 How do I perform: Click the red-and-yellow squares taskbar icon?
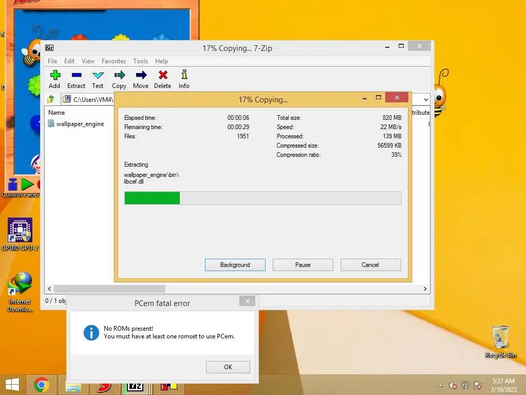pyautogui.click(x=168, y=387)
